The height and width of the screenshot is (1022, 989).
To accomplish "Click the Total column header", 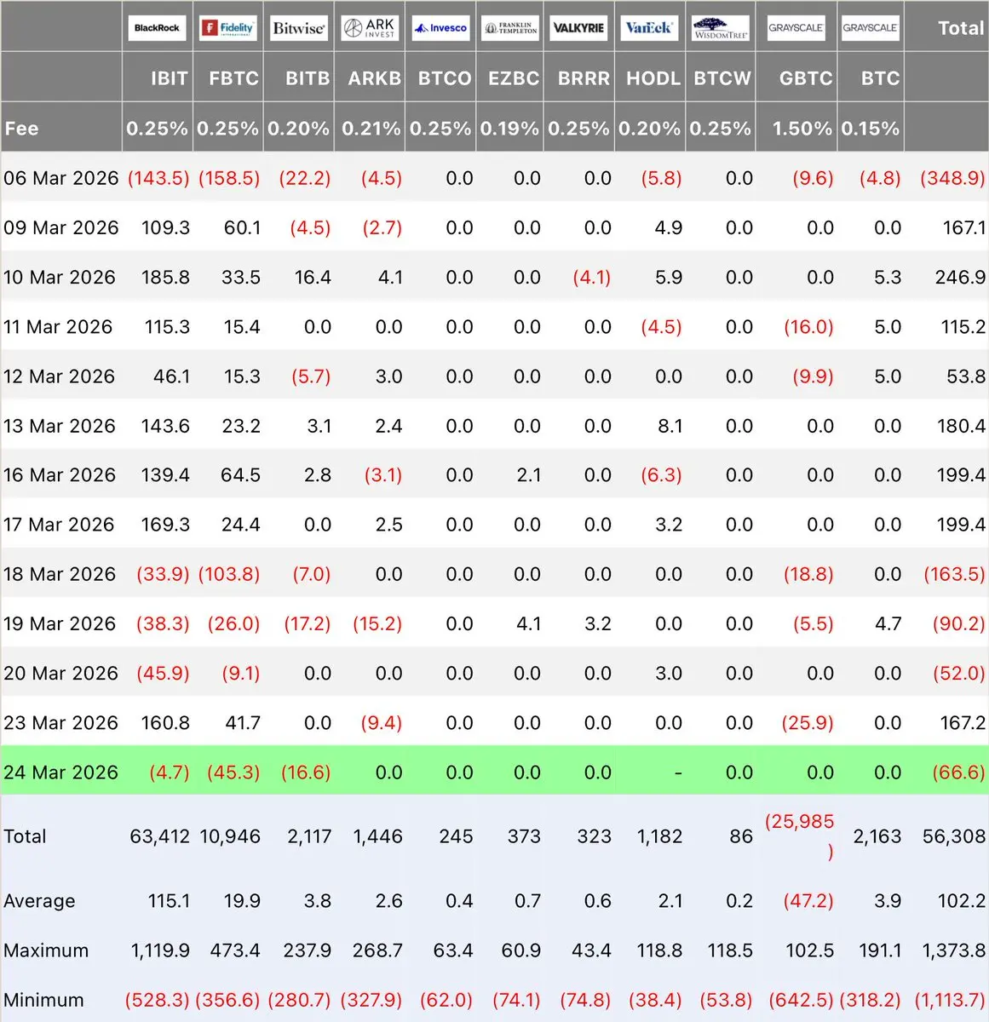I will tap(961, 28).
